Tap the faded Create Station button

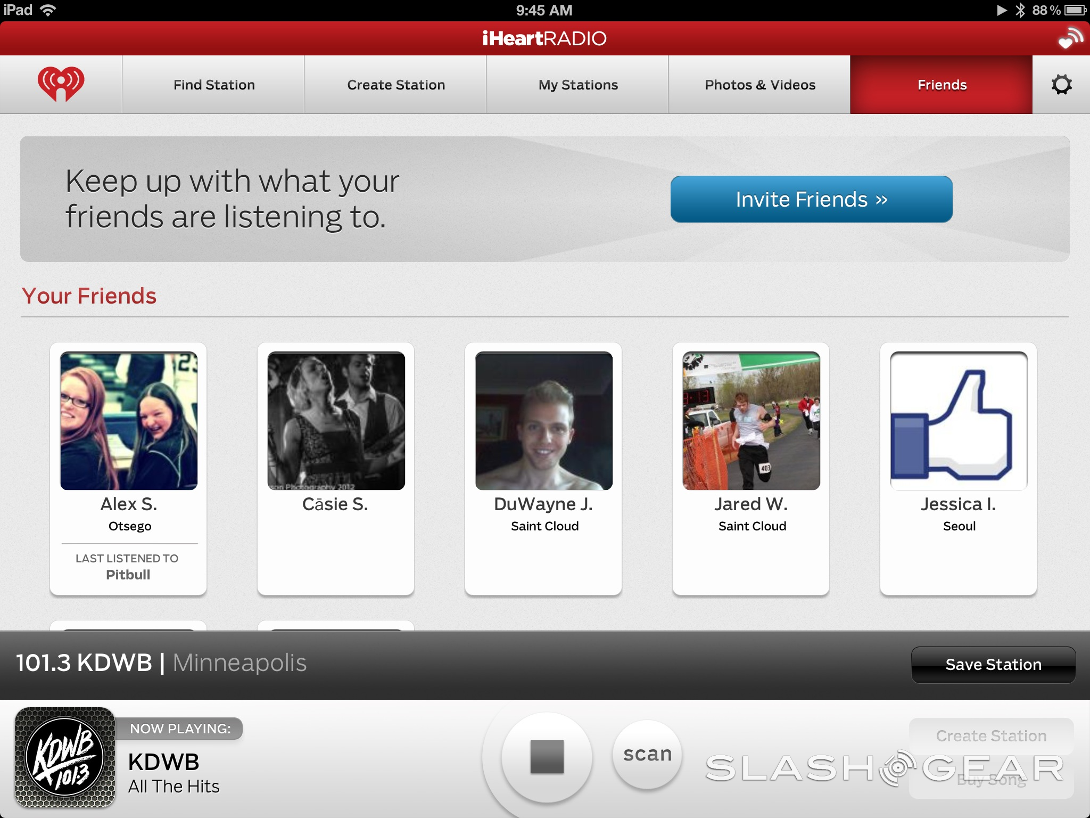[991, 735]
